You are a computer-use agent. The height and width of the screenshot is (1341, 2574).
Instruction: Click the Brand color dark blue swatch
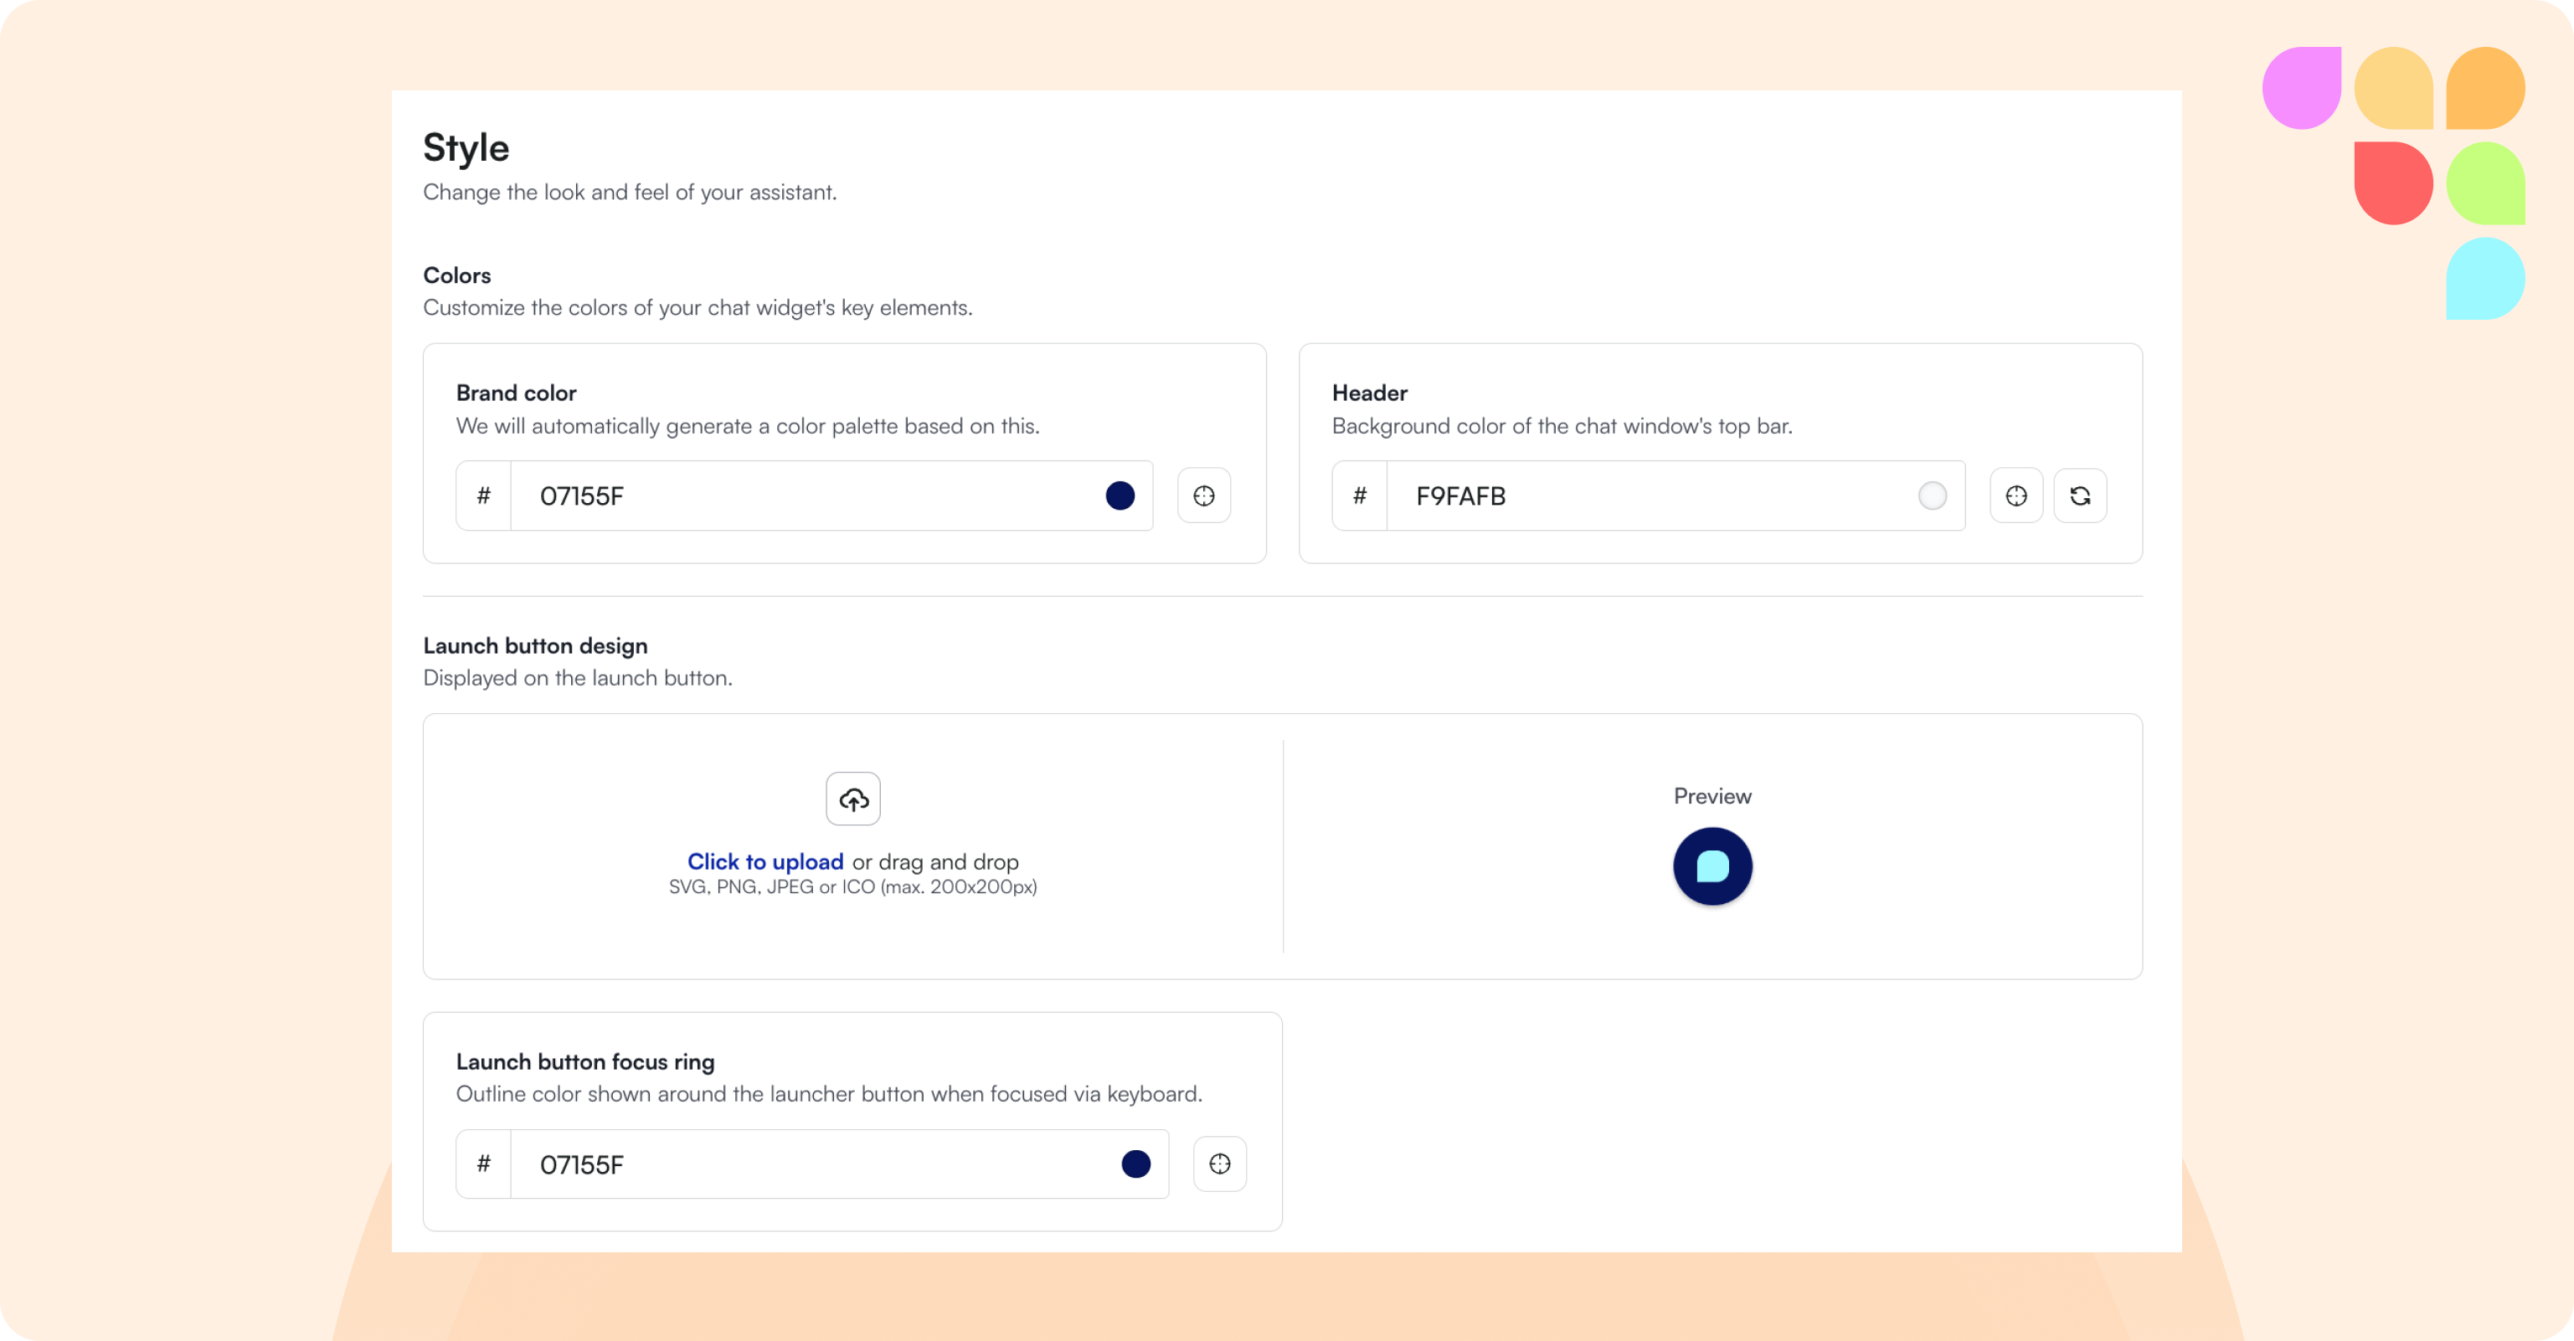[1120, 496]
